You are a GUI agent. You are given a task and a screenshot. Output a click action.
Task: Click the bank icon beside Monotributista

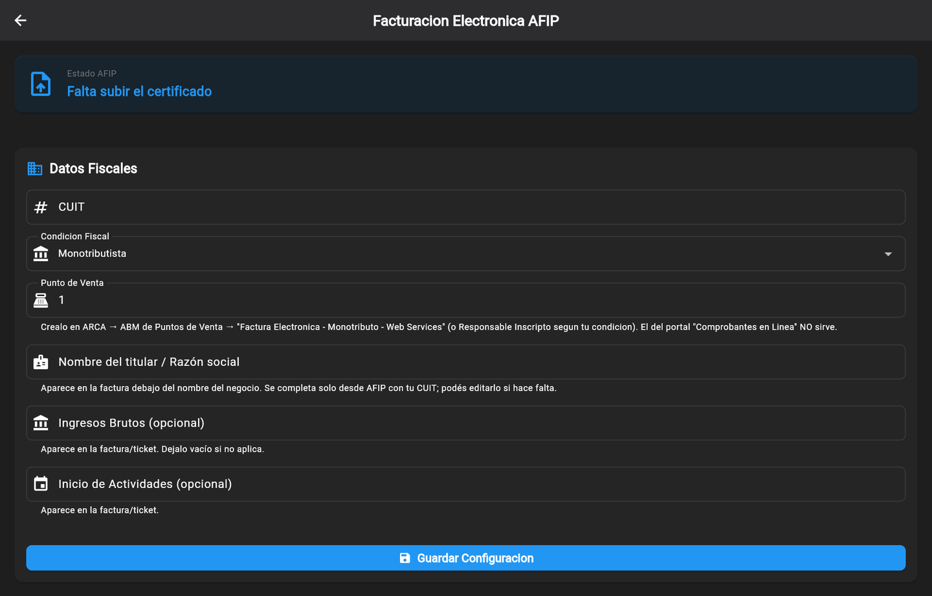click(41, 254)
